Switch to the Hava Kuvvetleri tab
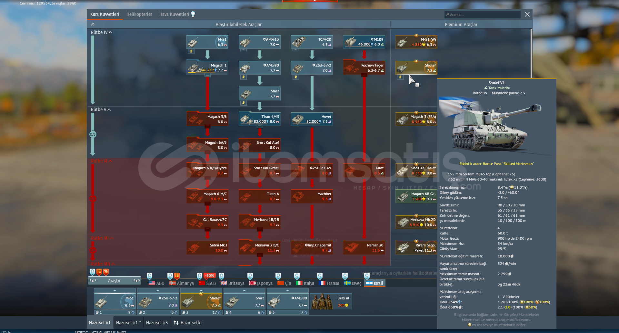The image size is (619, 333). point(174,14)
